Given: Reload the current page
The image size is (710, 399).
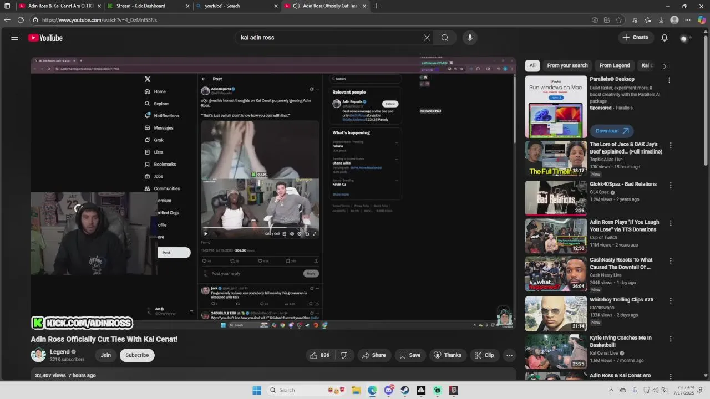Looking at the screenshot, I should (x=21, y=20).
